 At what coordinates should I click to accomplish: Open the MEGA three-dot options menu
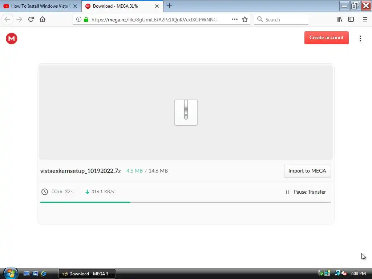[x=360, y=39]
